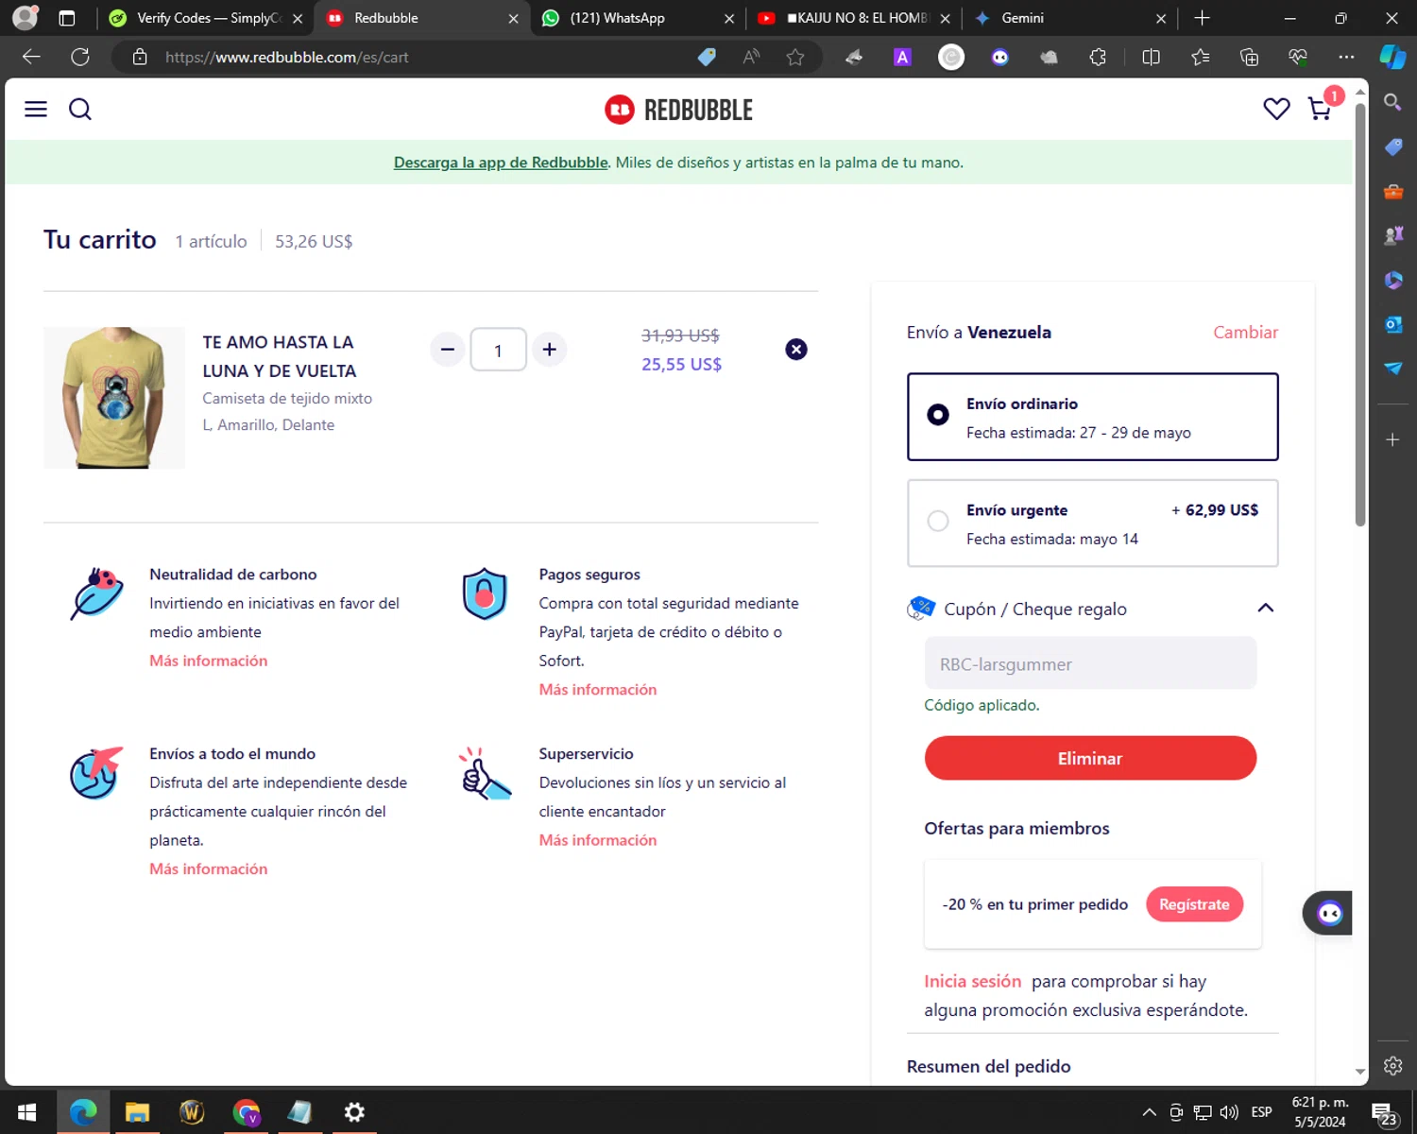Screen dimensions: 1417x1134
Task: Open the Favorites list toolbar icon
Action: 1200,57
